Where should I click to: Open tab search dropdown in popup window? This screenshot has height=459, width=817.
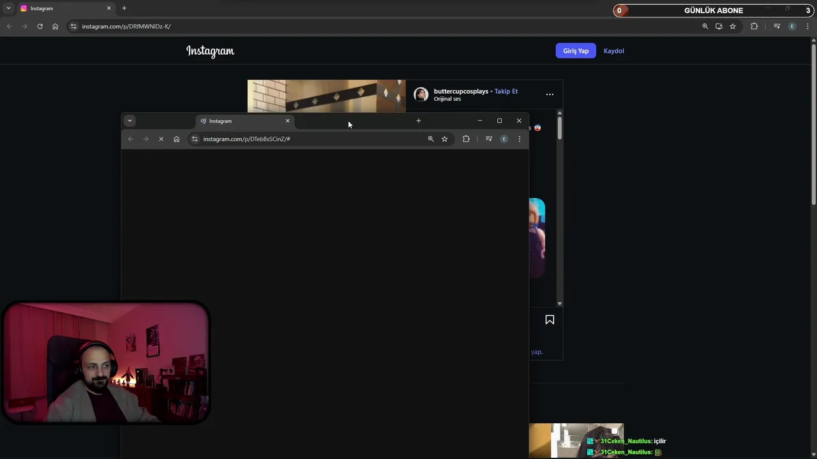(x=130, y=120)
